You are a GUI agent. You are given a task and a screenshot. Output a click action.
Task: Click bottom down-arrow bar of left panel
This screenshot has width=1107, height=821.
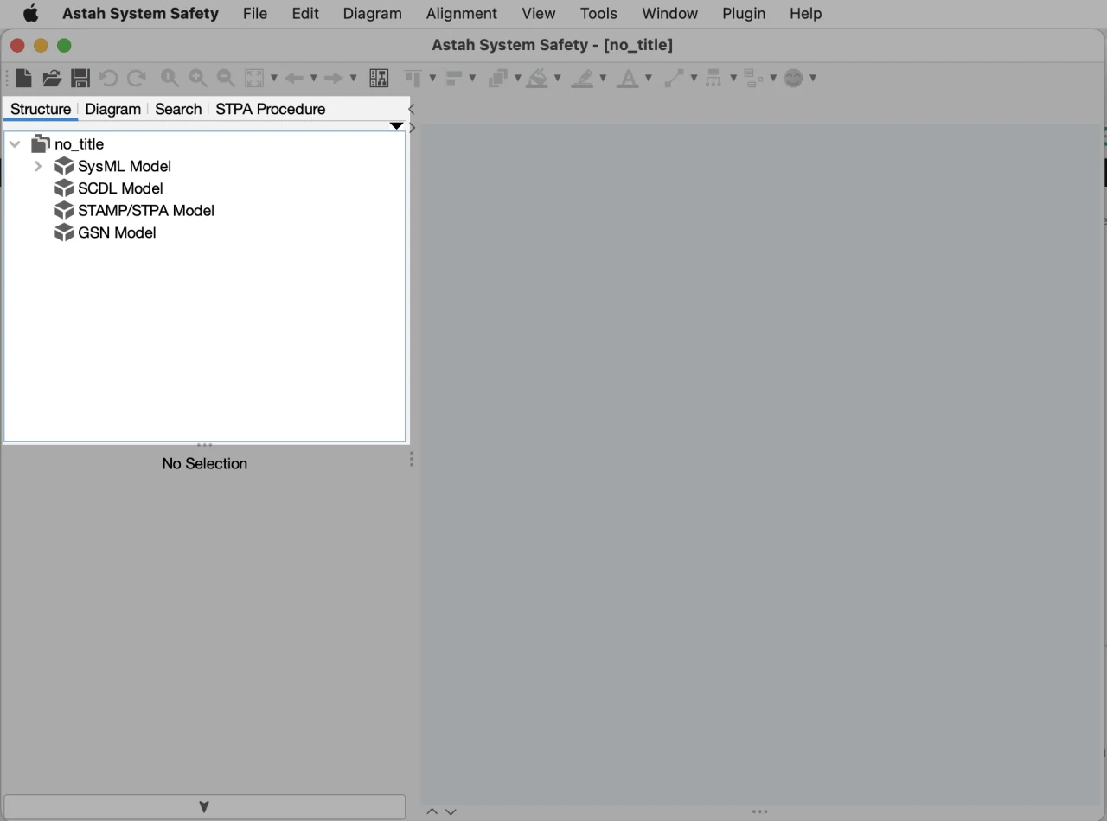click(204, 807)
